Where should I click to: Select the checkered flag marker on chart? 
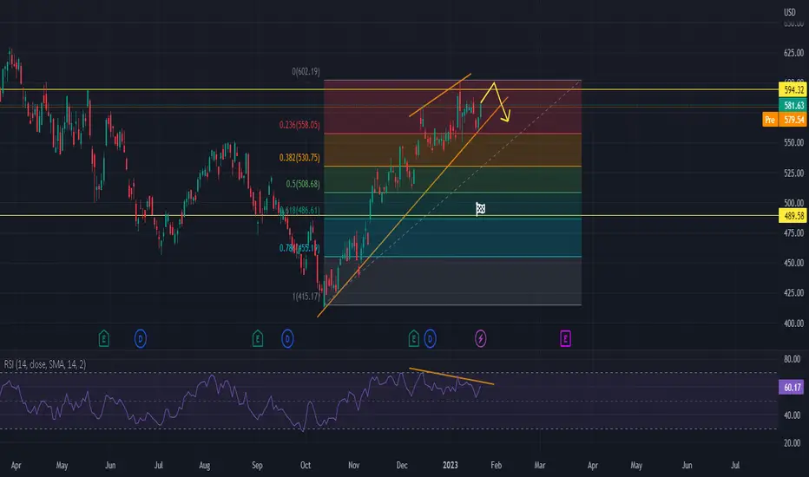(x=480, y=209)
